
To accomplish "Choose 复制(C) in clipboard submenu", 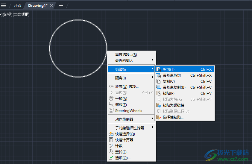I will click(185, 81).
